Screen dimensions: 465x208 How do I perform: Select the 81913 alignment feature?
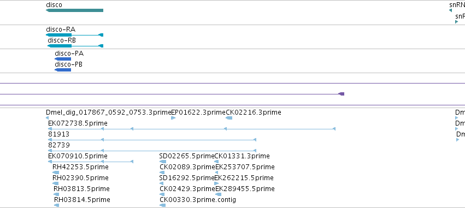click(x=152, y=140)
